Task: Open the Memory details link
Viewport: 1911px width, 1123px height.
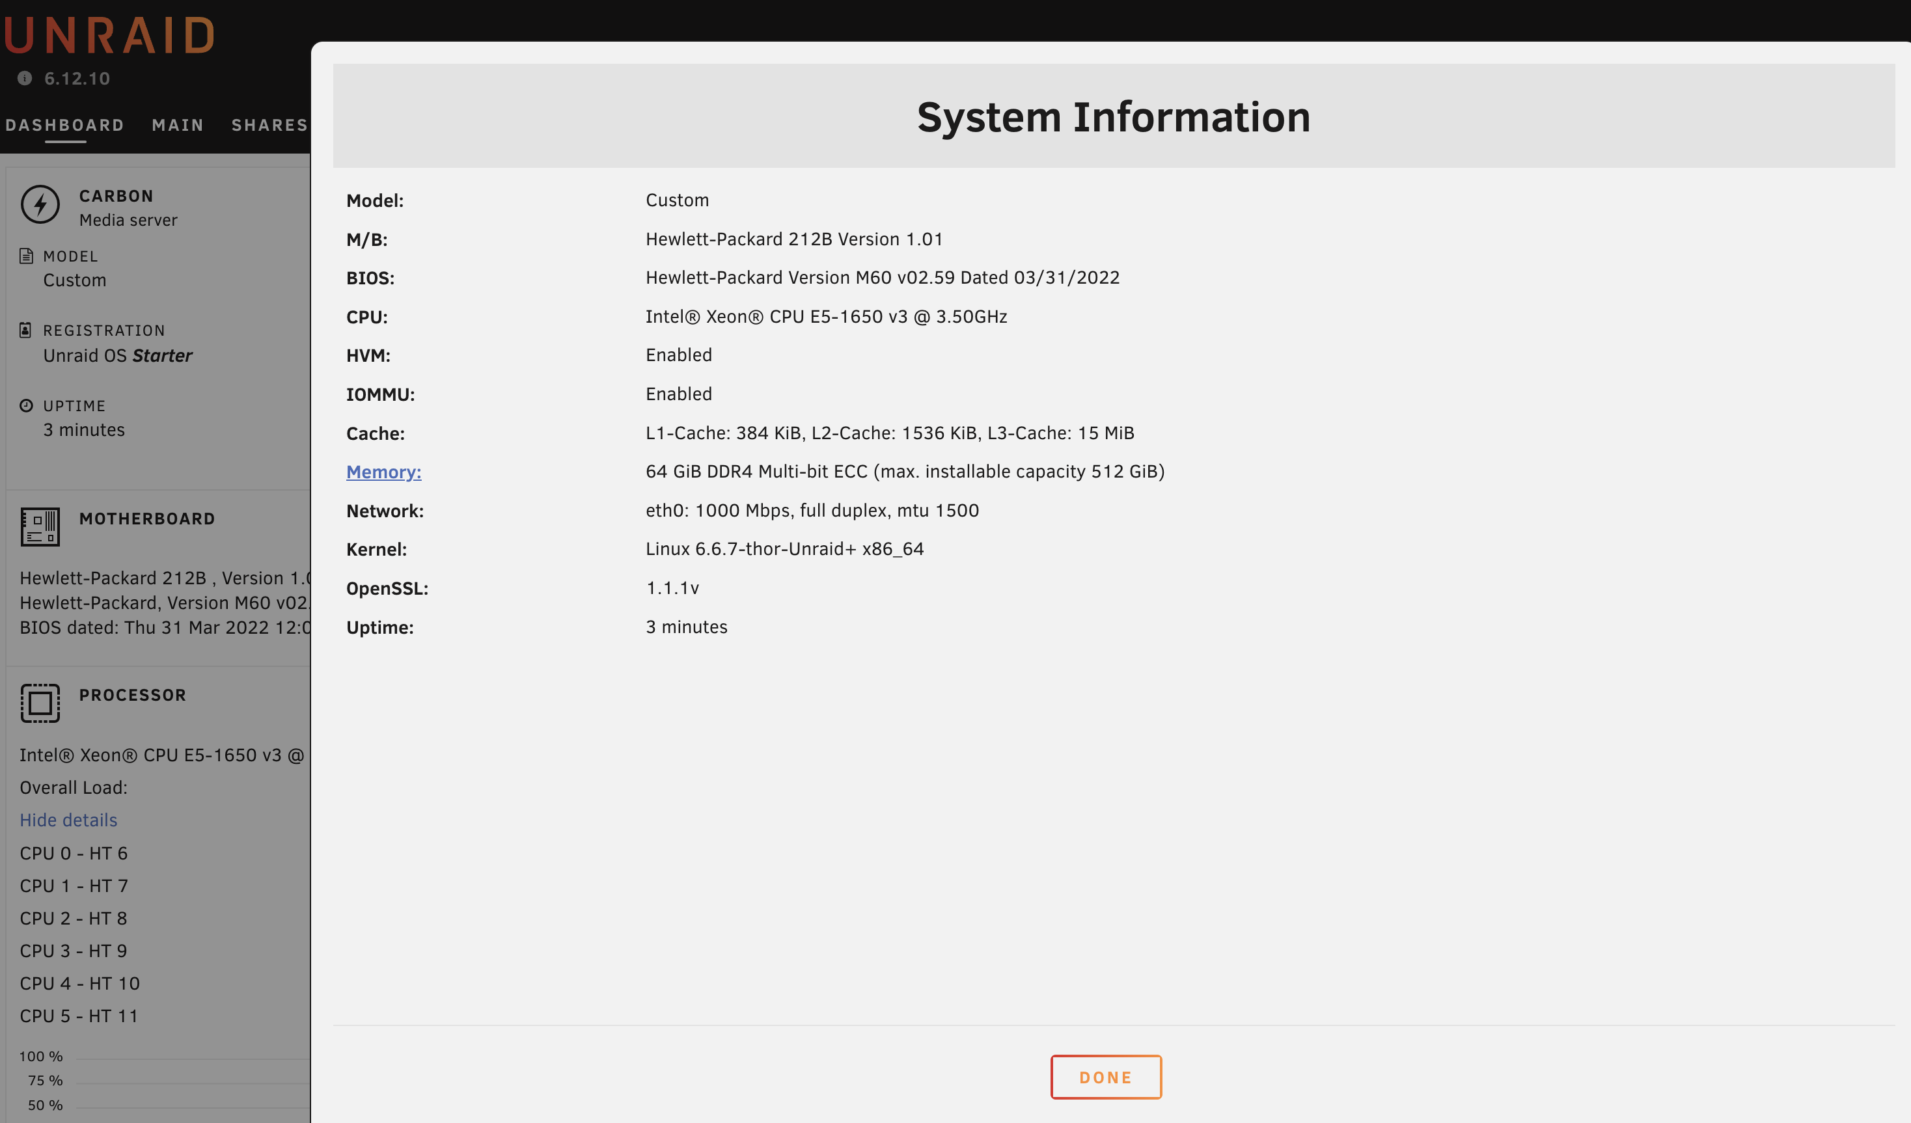Action: [x=384, y=472]
